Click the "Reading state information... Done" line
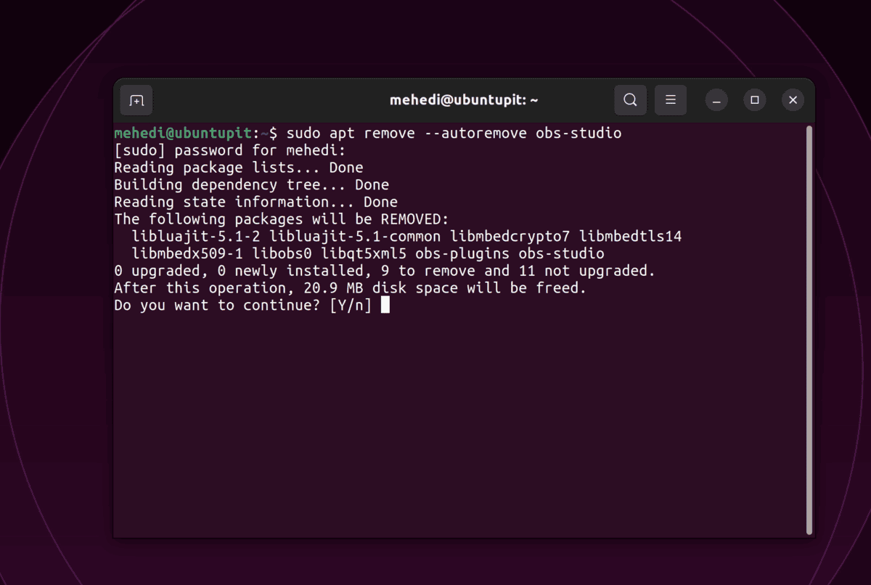The height and width of the screenshot is (585, 871). [255, 202]
